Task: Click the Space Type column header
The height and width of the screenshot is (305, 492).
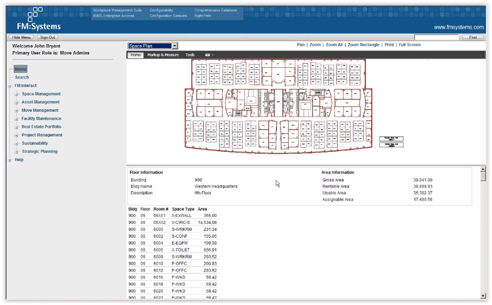Action: coord(183,209)
